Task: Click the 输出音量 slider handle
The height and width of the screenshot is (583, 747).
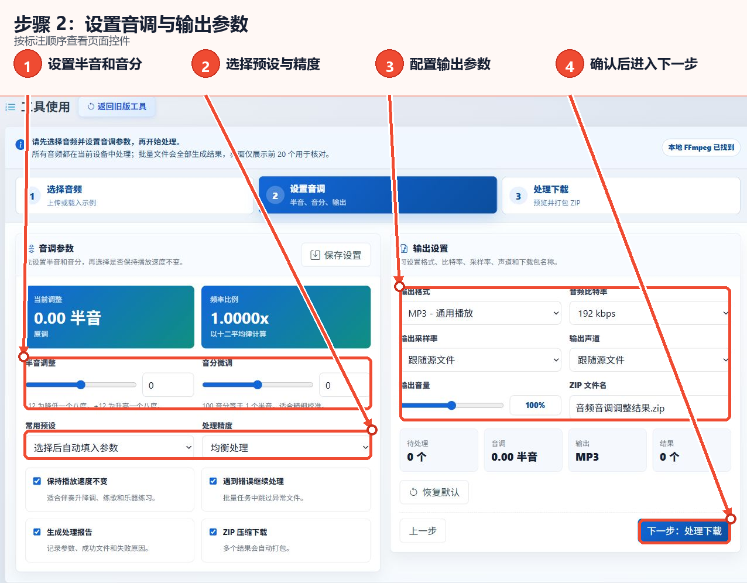Action: tap(451, 405)
